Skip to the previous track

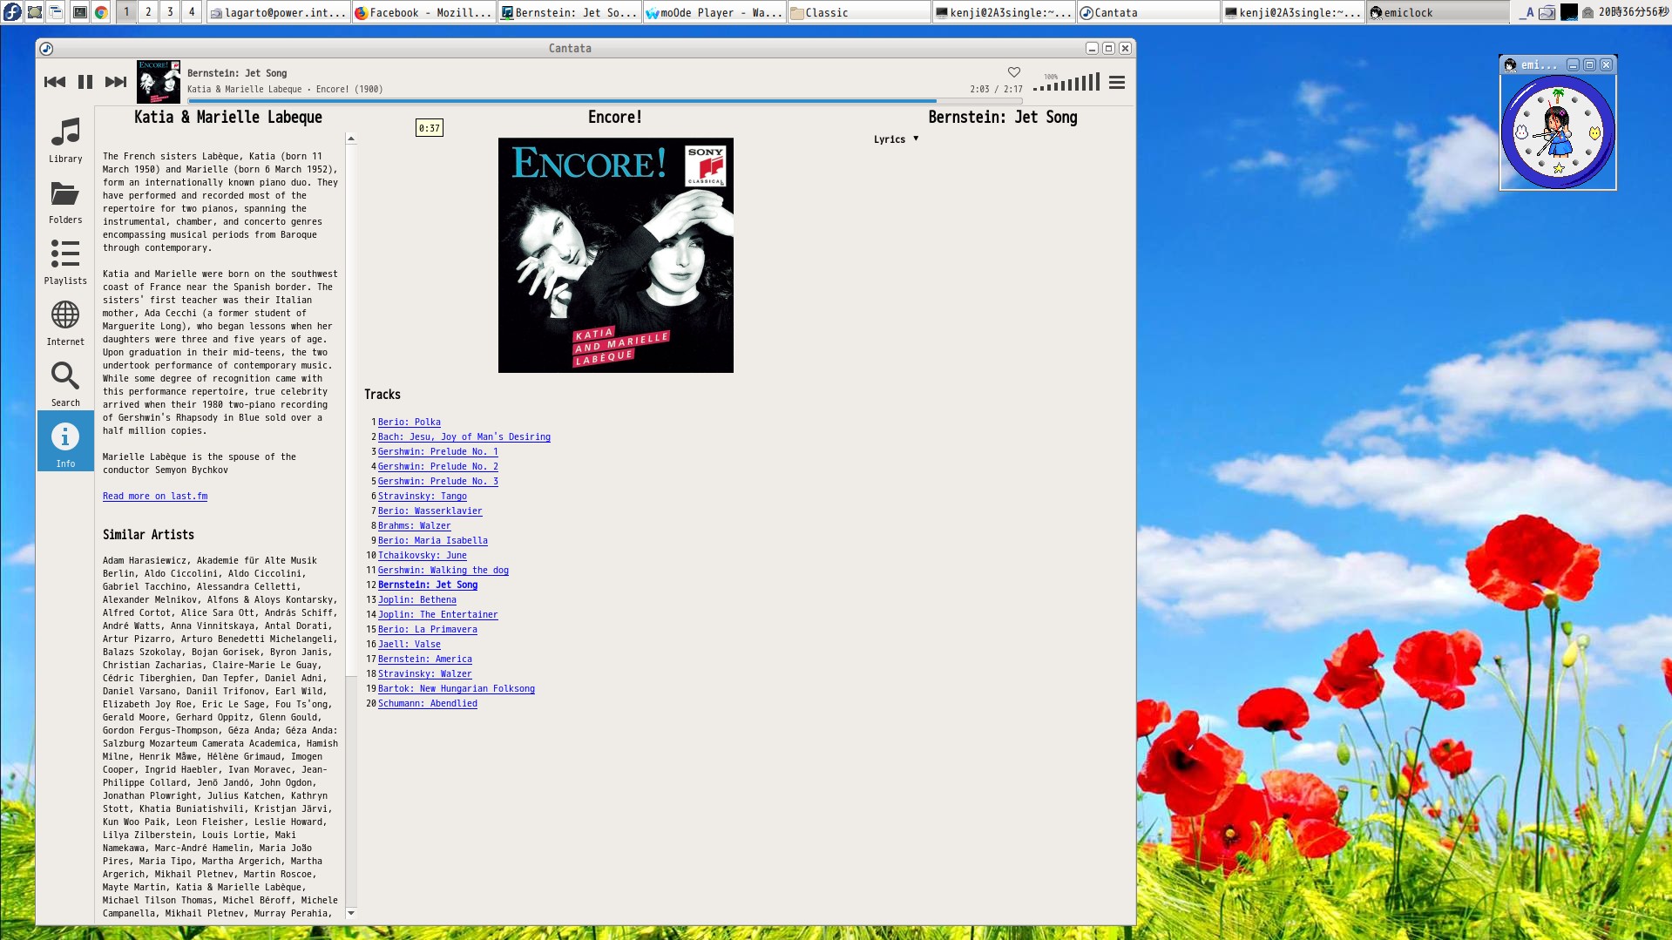(55, 82)
